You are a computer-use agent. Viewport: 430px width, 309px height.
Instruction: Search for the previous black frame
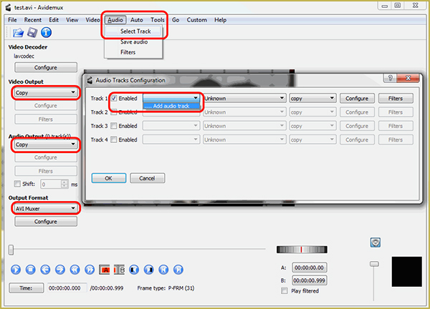134,270
